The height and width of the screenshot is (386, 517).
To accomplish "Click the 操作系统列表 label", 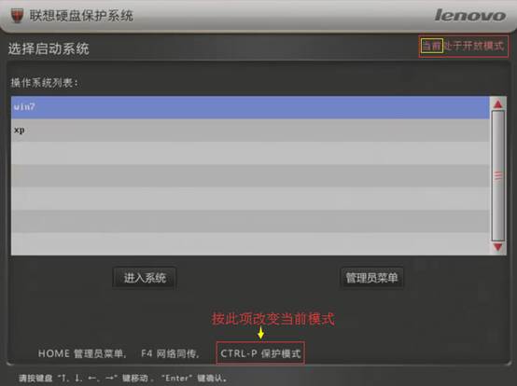I will coord(45,83).
